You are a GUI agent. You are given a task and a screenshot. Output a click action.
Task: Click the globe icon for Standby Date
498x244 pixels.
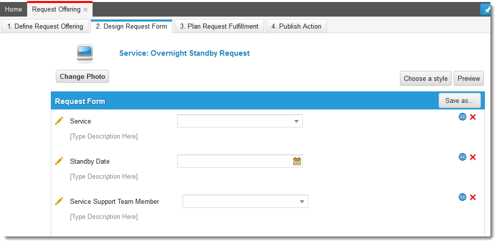462,157
